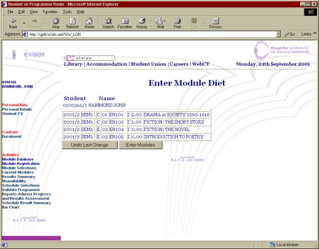Go to Home page icon
The width and height of the screenshot is (319, 249).
pos(89,21)
